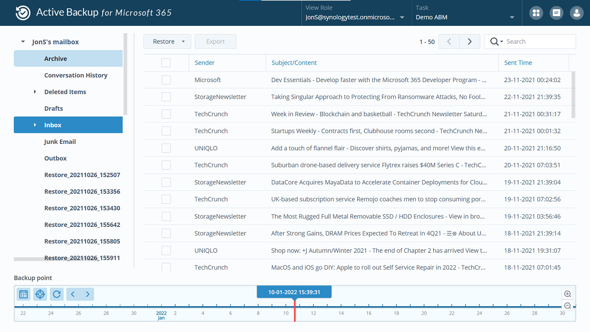Open the calendar icon in backup point toolbar

[24, 294]
